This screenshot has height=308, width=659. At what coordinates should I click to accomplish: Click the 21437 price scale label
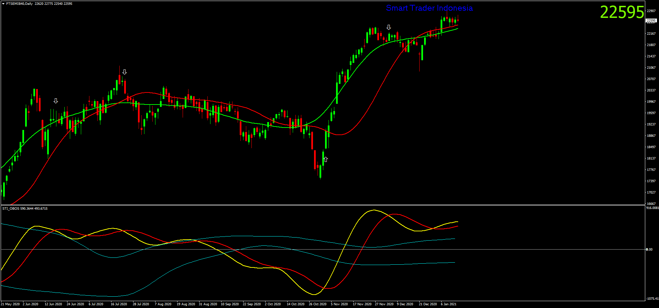(x=651, y=56)
